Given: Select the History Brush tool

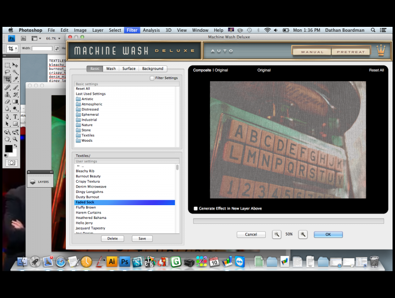Looking at the screenshot, I should pyautogui.click(x=16, y=95).
